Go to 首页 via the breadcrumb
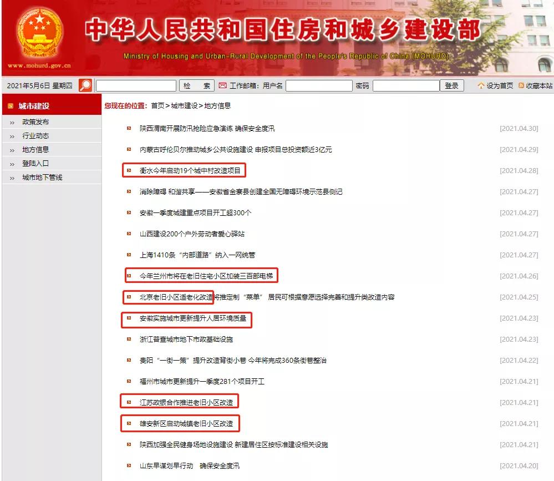This screenshot has width=554, height=481. [157, 105]
